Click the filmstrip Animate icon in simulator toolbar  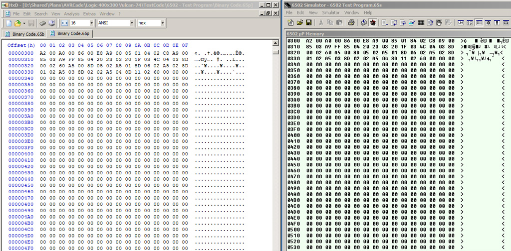(421, 22)
